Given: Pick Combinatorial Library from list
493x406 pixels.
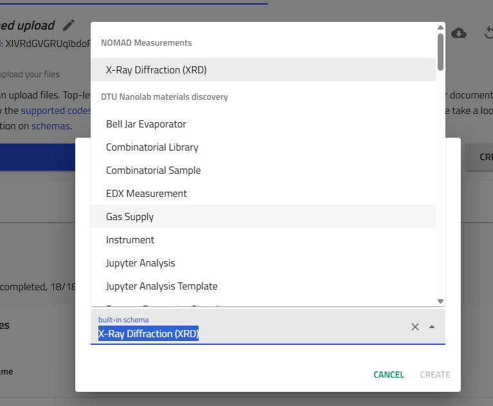Looking at the screenshot, I should coord(263,147).
